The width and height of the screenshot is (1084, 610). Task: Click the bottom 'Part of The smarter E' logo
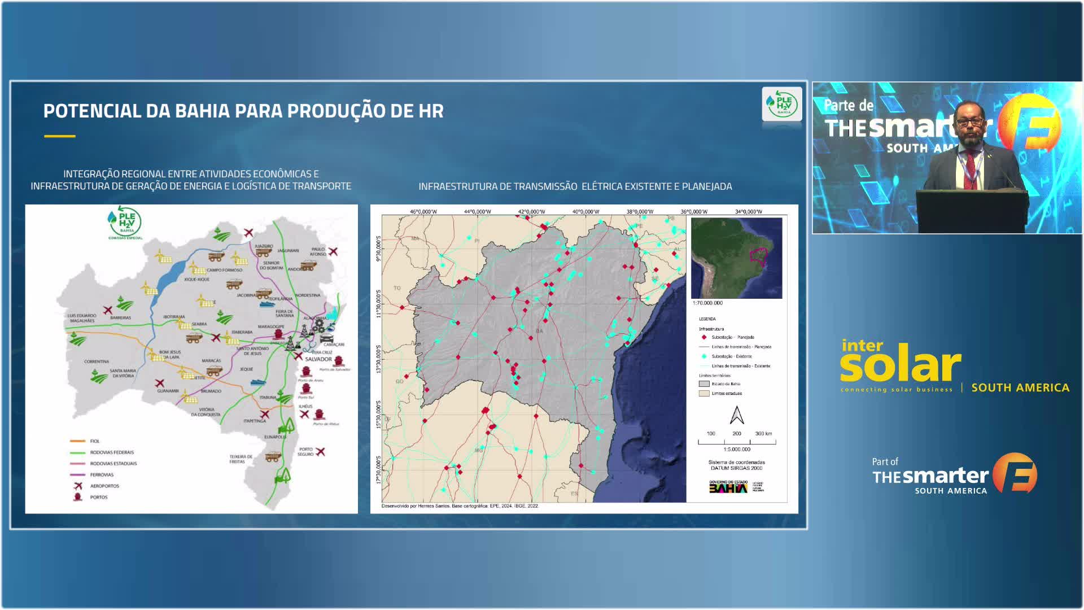coord(954,474)
